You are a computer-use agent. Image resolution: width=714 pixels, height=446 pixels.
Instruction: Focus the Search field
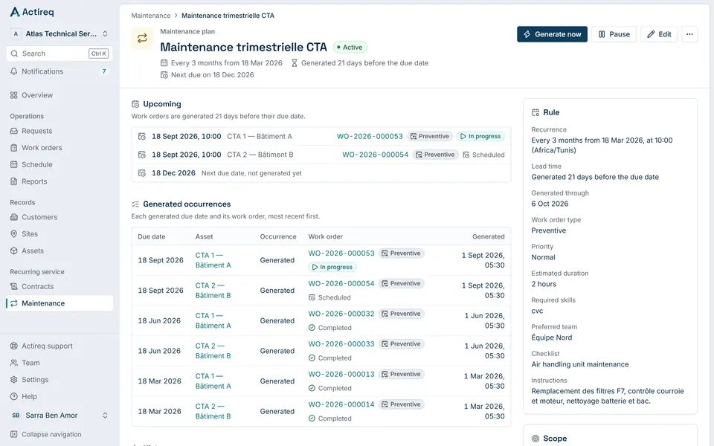click(x=59, y=54)
